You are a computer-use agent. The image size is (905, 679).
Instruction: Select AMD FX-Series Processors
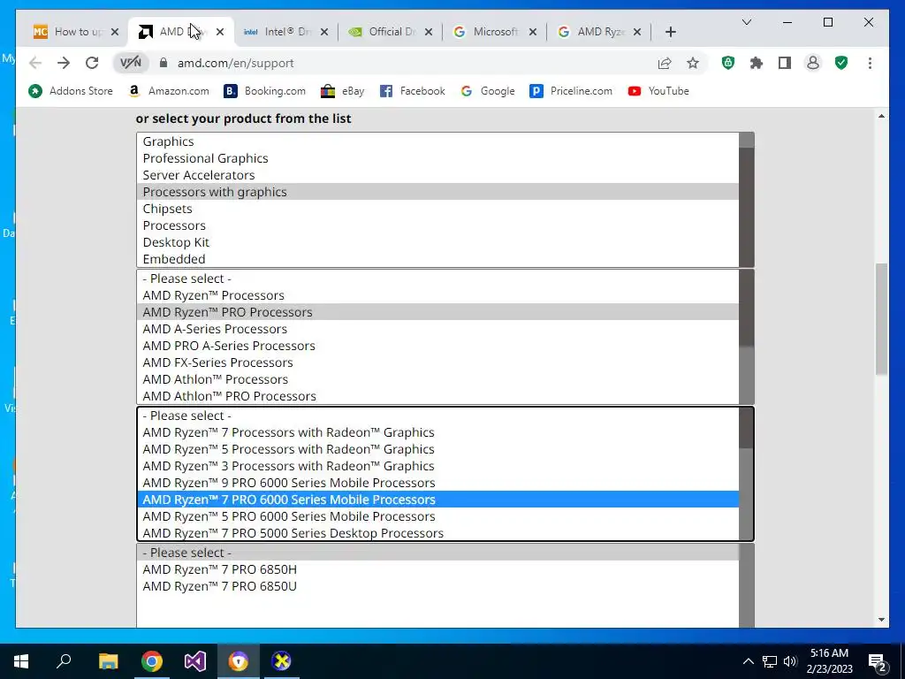[437, 362]
